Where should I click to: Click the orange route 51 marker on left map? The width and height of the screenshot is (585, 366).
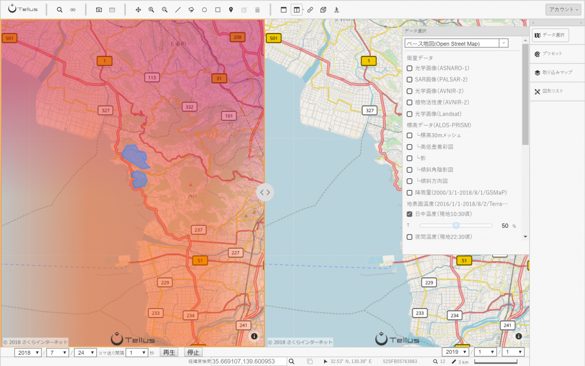point(200,261)
